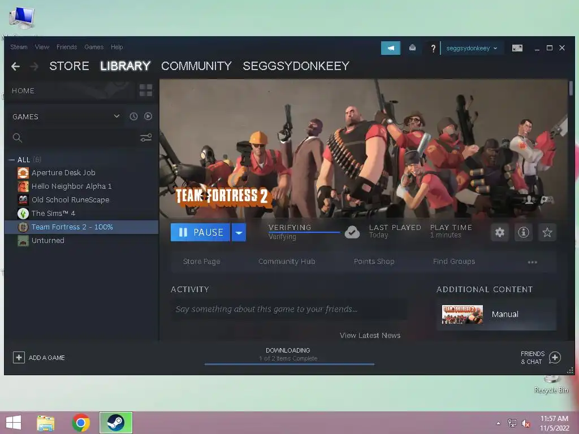579x434 pixels.
Task: Select Team Fortress 2 - 100% entry
Action: point(81,227)
